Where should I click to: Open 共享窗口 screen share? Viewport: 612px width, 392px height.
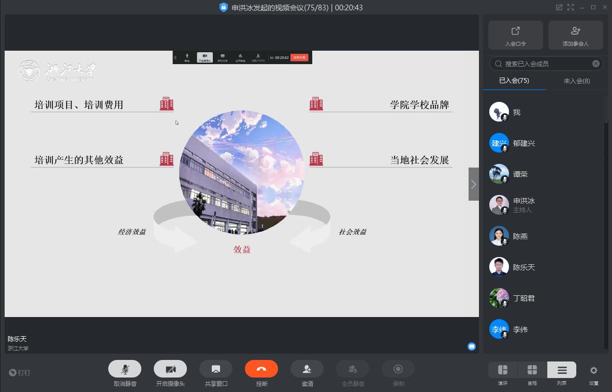point(215,369)
